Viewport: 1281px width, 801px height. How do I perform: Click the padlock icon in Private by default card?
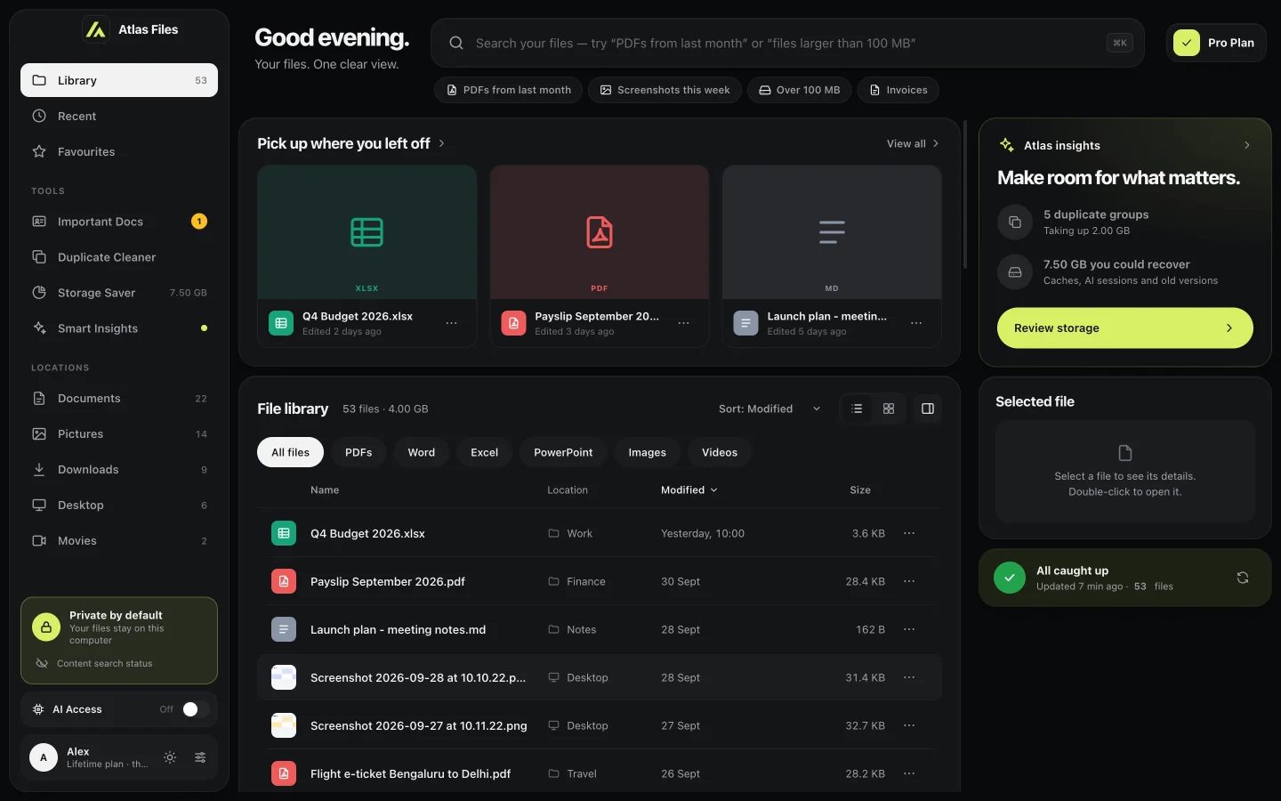pyautogui.click(x=46, y=627)
